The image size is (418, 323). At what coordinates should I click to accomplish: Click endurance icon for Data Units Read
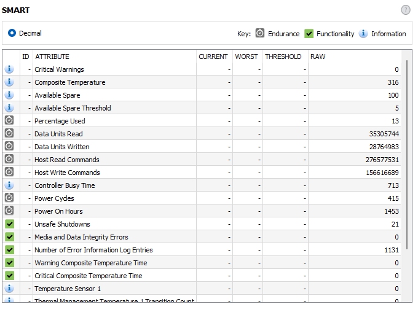tap(9, 133)
